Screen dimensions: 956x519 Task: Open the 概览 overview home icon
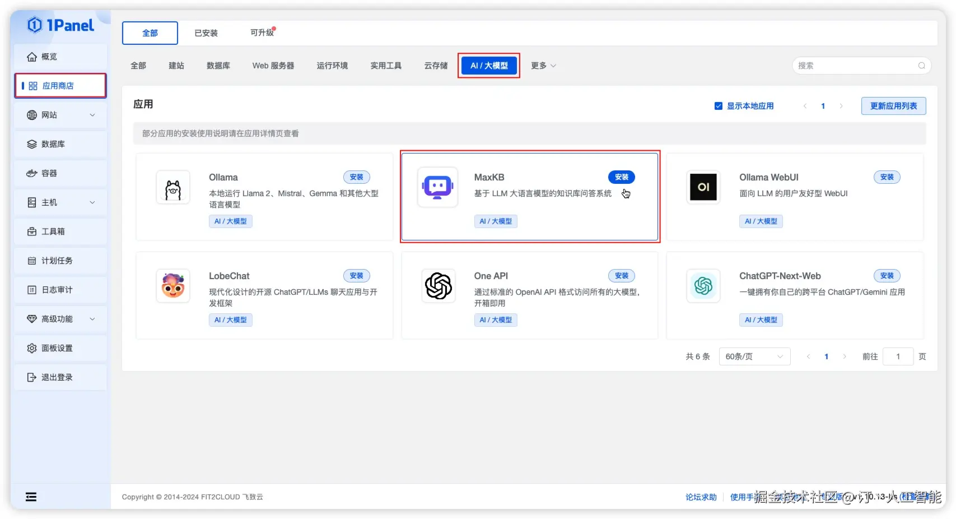pyautogui.click(x=32, y=57)
